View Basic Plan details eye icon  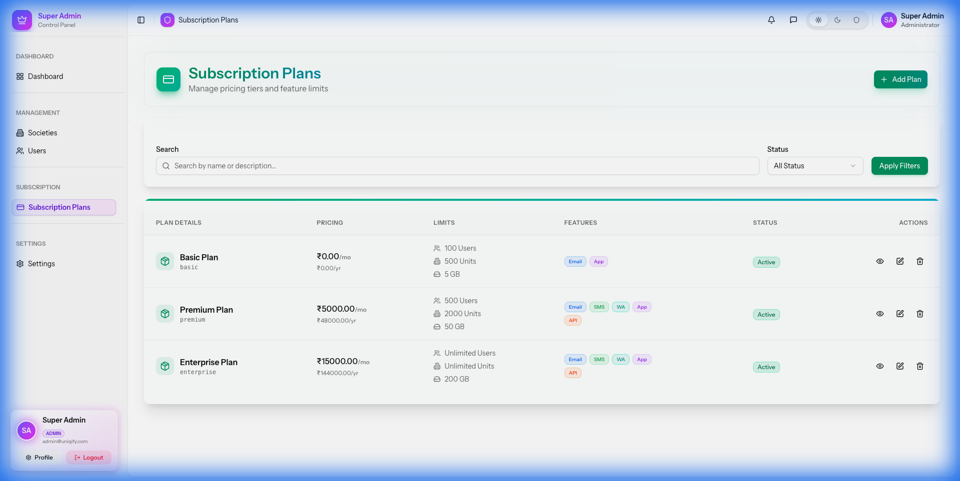coord(880,261)
